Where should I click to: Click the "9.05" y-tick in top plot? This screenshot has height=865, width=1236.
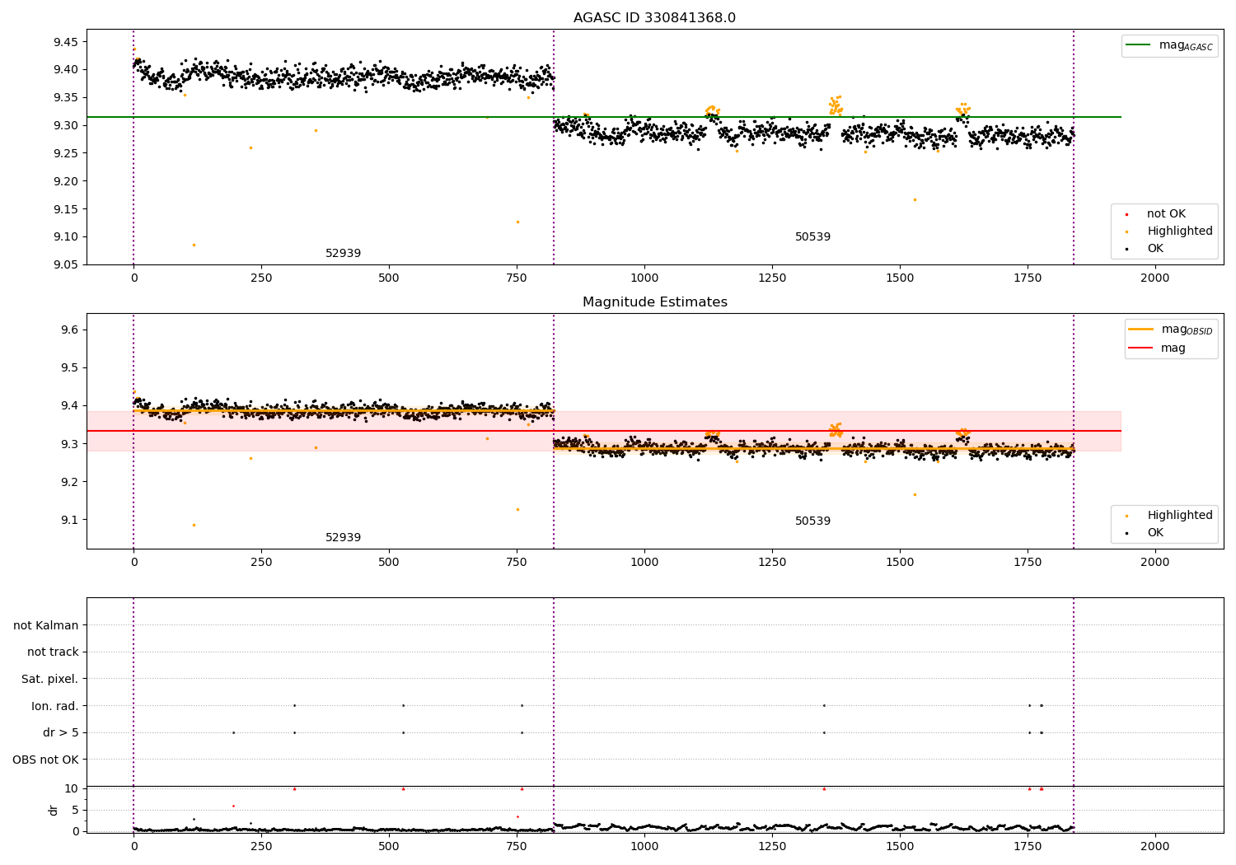(x=66, y=265)
